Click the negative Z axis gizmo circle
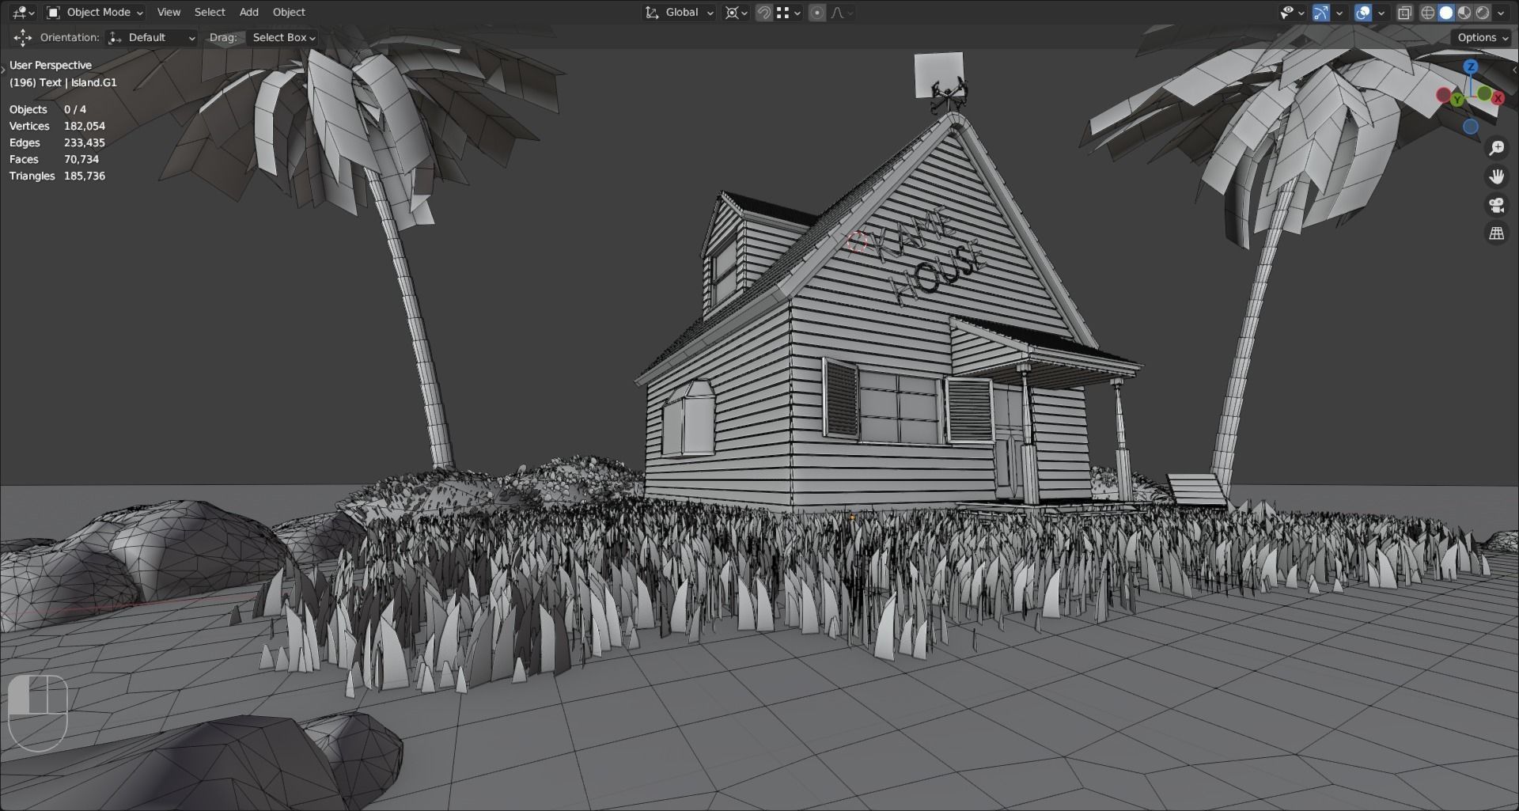 tap(1471, 127)
